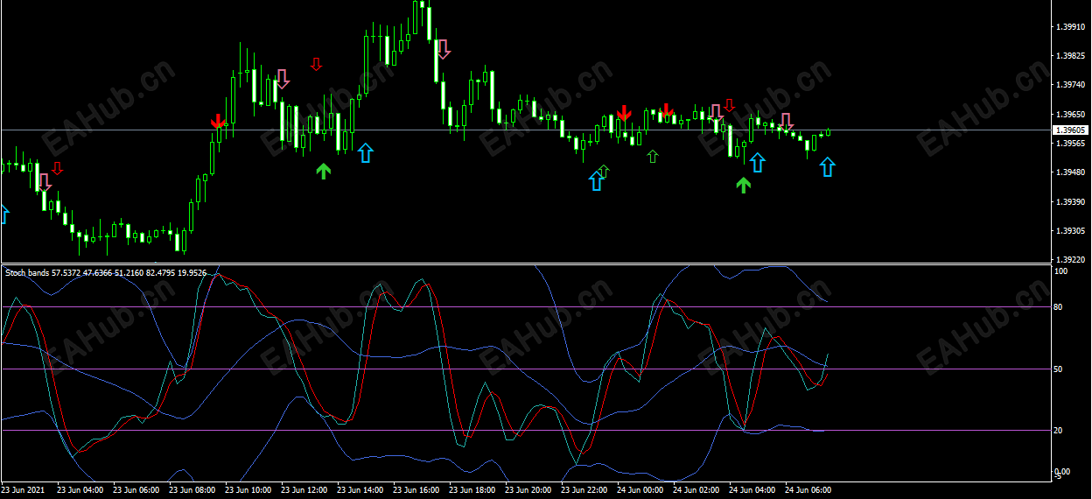Click the 1.39480 price axis label
Screen dimensions: 1092x499
pyautogui.click(x=1071, y=172)
